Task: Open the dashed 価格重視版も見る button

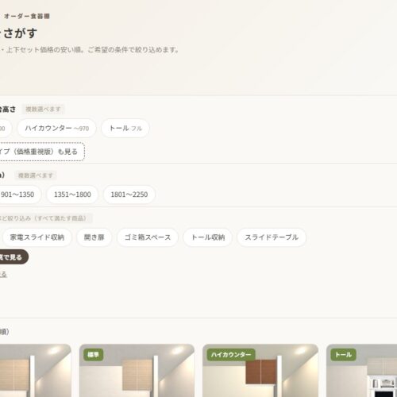Action: (x=42, y=152)
